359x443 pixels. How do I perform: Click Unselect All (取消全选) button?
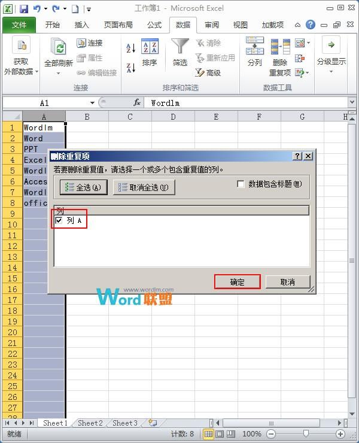(144, 187)
